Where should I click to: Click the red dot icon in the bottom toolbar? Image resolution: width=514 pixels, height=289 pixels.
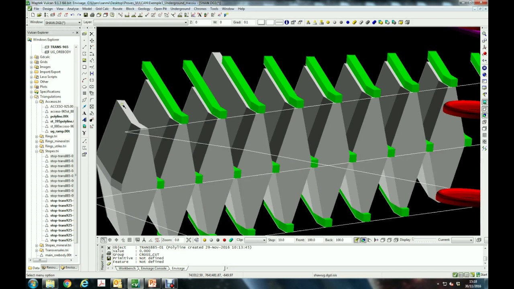(x=224, y=240)
